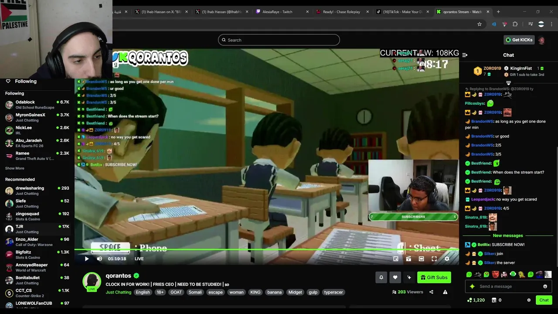Open Enzo_Alder recommended channel
Viewport: 558px width, 314px height.
pyautogui.click(x=37, y=242)
